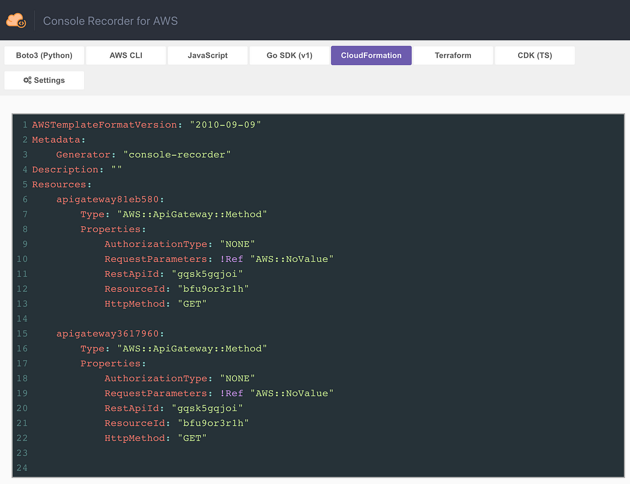Click line number 14 in gutter
This screenshot has height=484, width=630.
pos(22,319)
